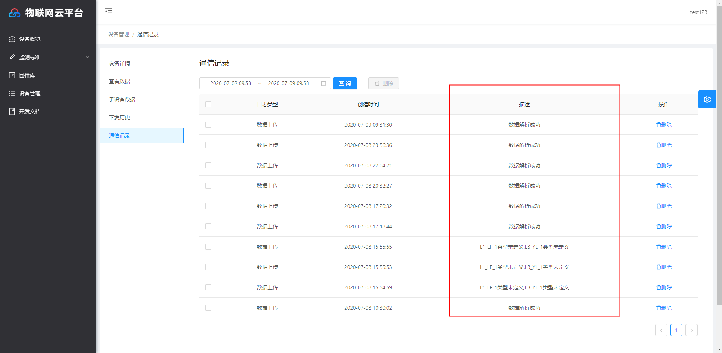Click the description in the 15:55:55 row

click(x=524, y=247)
